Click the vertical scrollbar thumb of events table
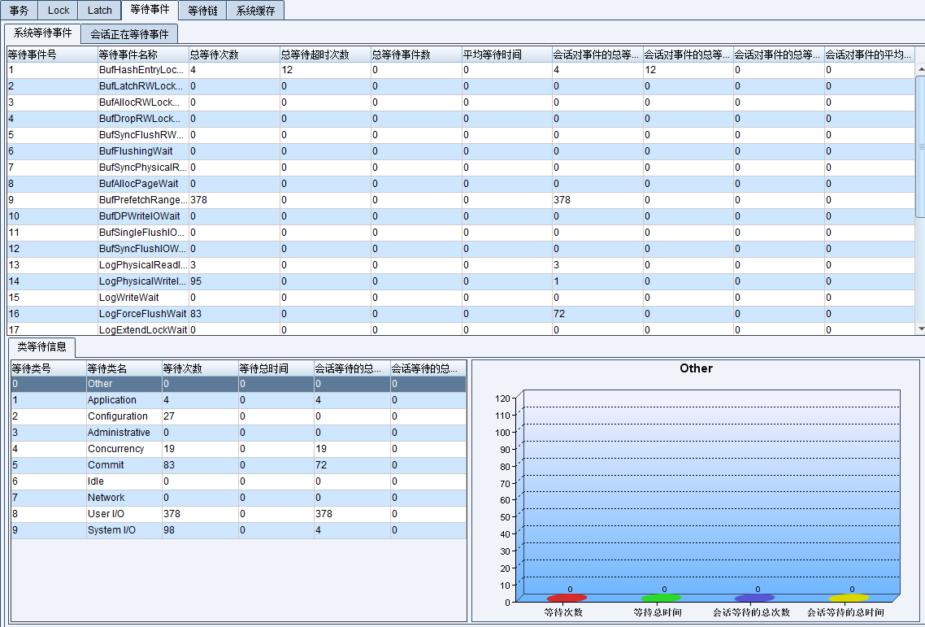925x627 pixels. 920,146
